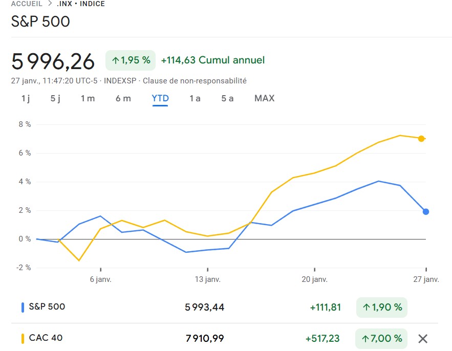Click the yellow CAC 40 endpoint dot
Screen dimensions: 452x351
(x=421, y=139)
